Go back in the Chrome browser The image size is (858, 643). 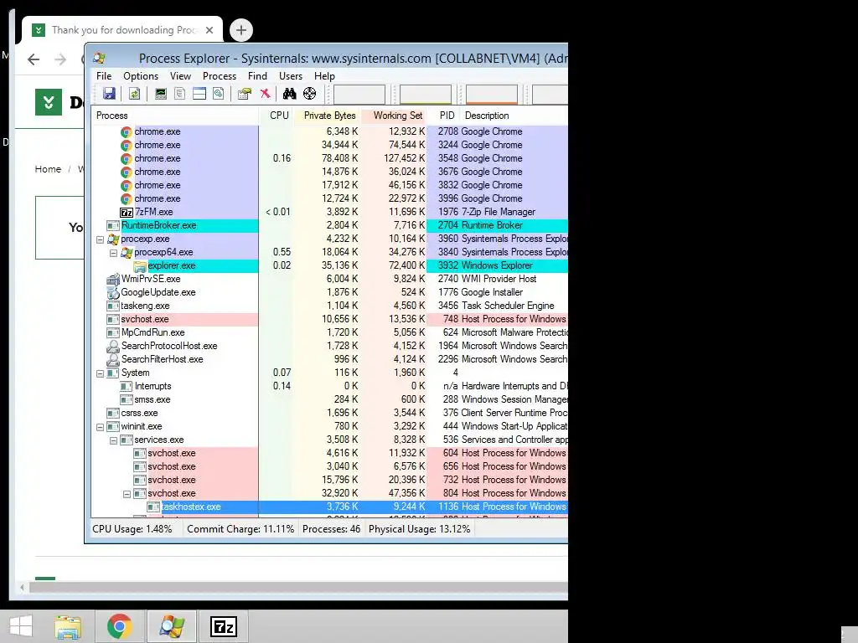[34, 59]
